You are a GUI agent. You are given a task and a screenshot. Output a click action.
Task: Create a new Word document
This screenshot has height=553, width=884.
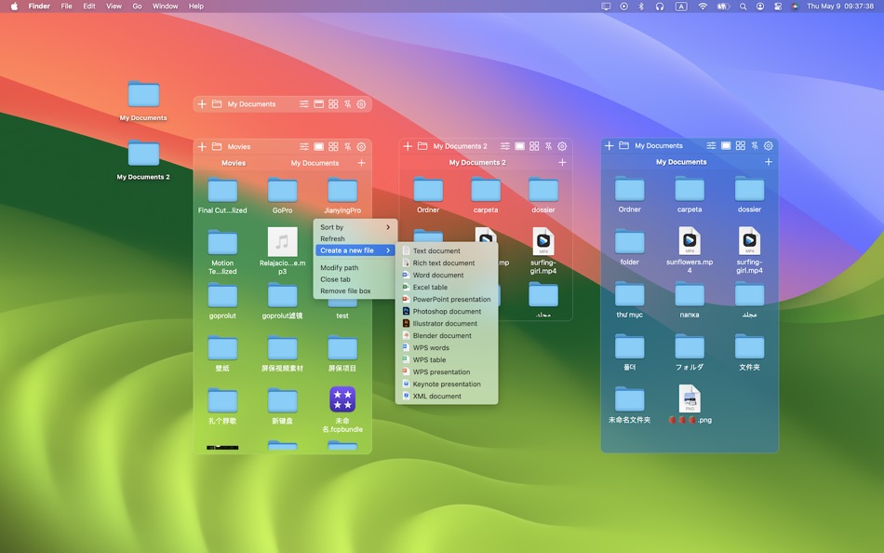[447, 275]
